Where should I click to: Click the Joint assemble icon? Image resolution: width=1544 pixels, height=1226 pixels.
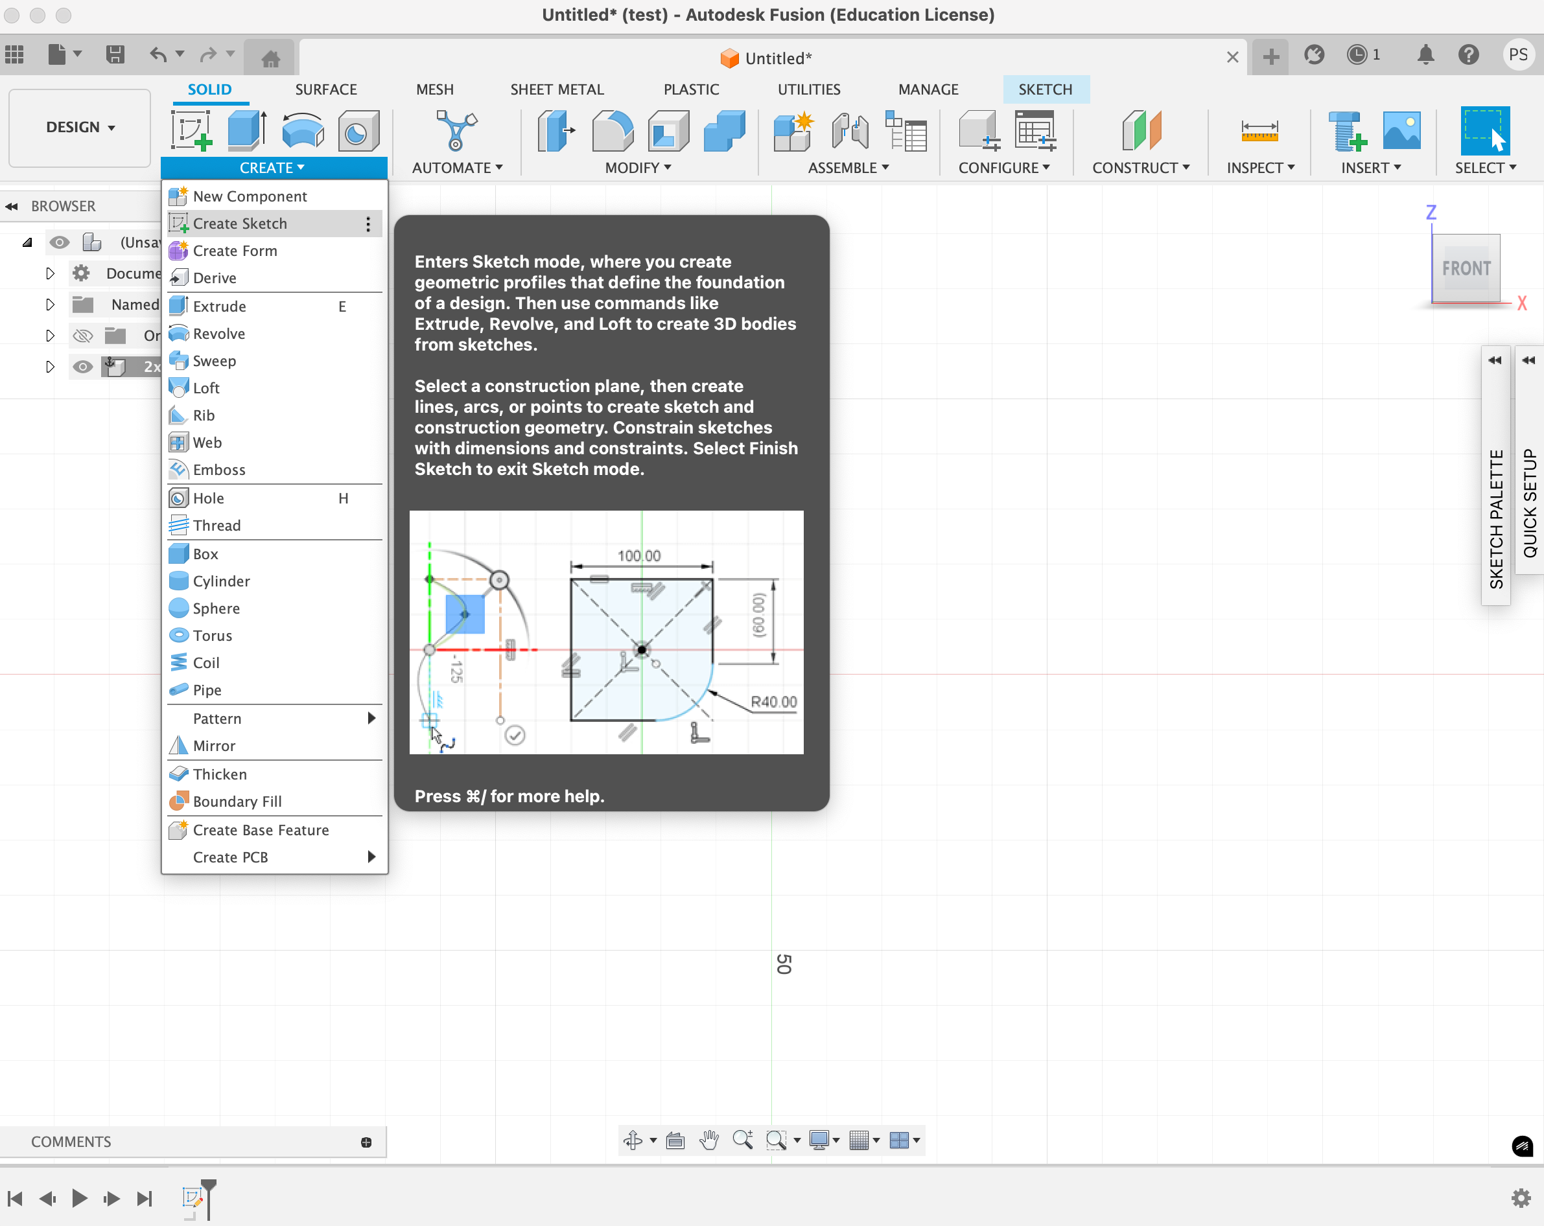(x=850, y=131)
